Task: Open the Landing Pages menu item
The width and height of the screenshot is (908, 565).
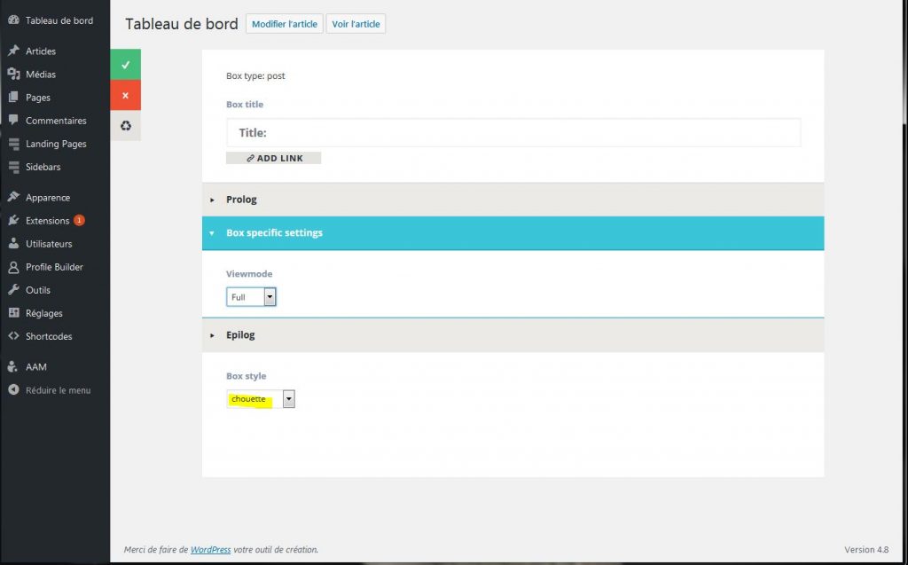Action: point(56,144)
